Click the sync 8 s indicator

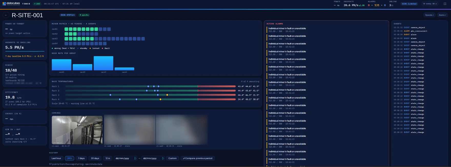pyautogui.click(x=84, y=15)
